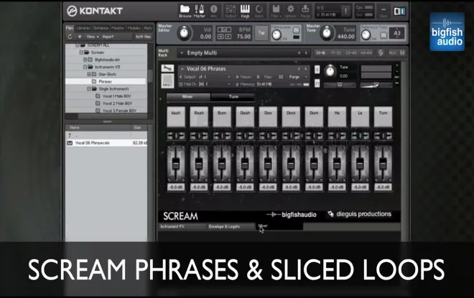Open the Output st.1 dropdown
The image size is (474, 298).
coord(229,77)
